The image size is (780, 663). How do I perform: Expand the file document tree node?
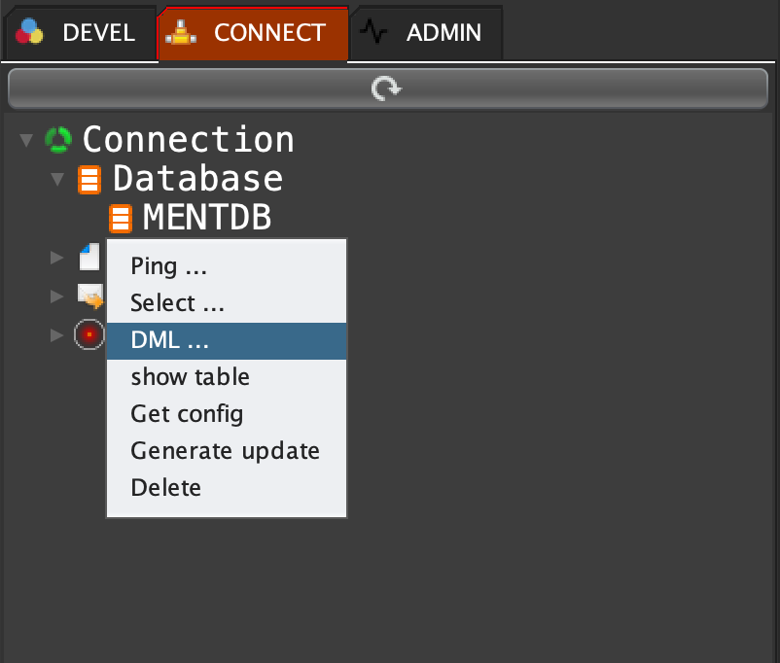coord(57,257)
